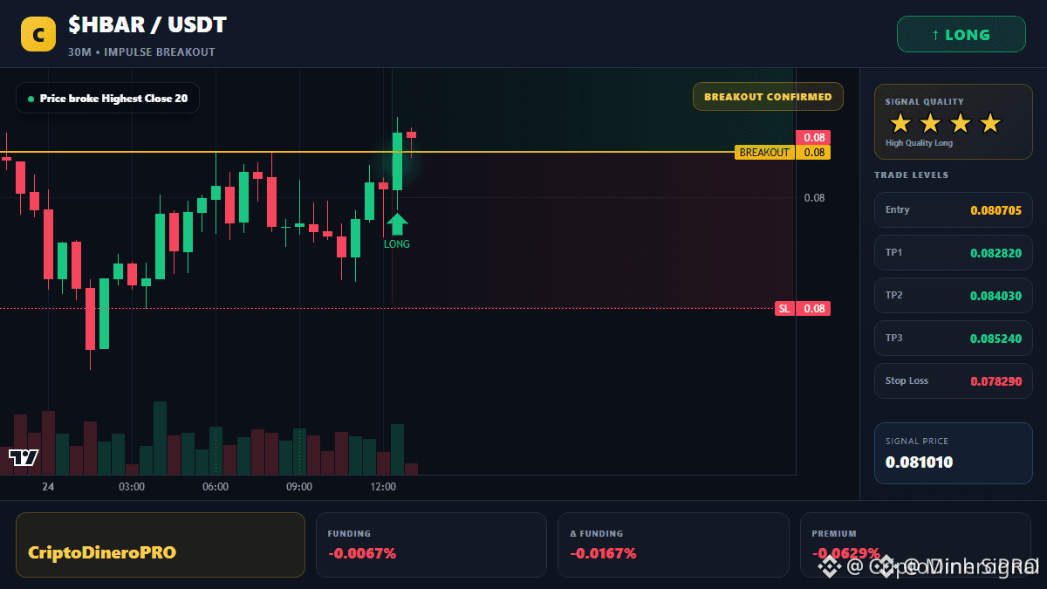Click the Funding -0.0067% card
The width and height of the screenshot is (1047, 589).
[431, 544]
